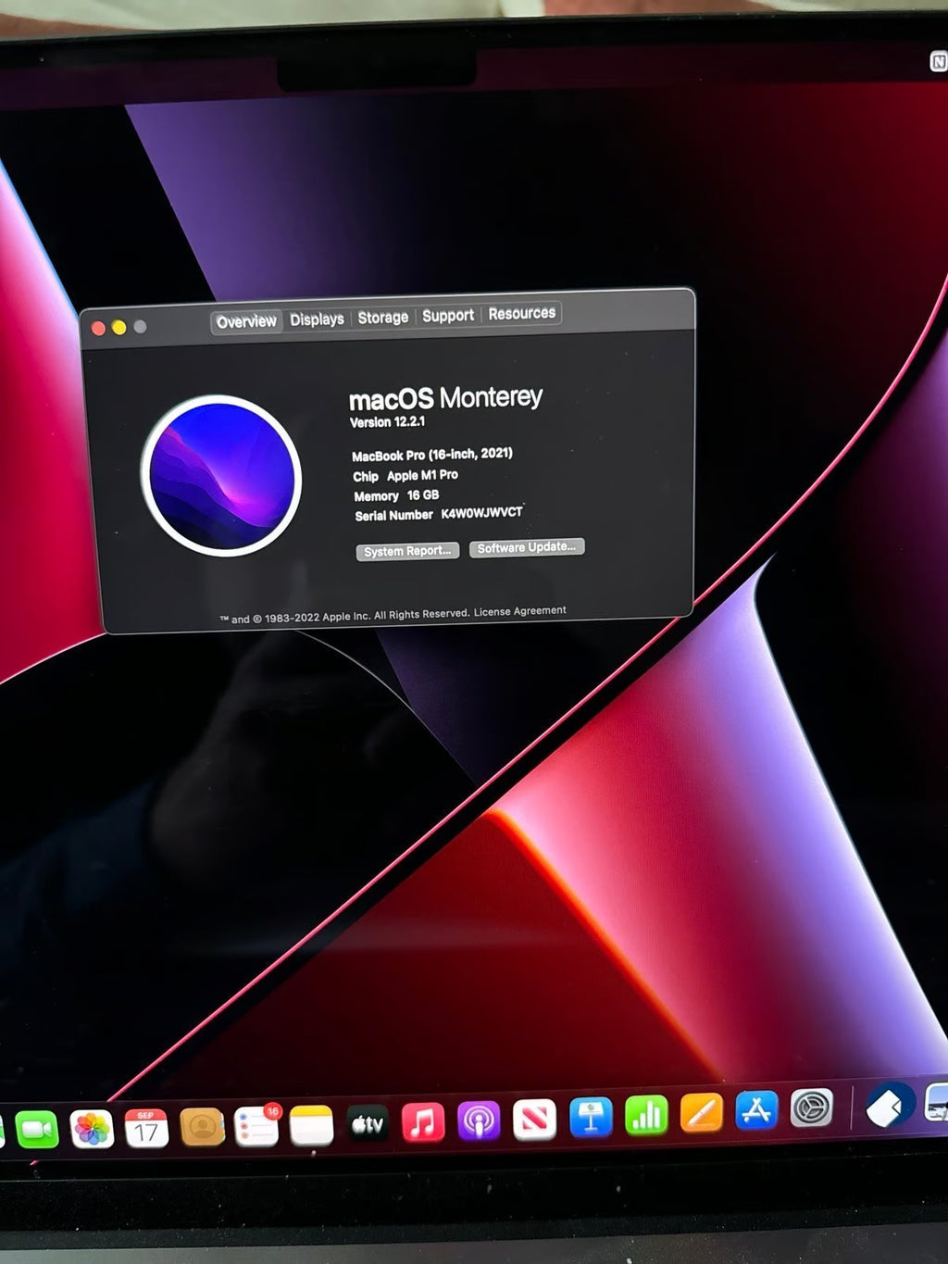The image size is (948, 1264).
Task: Open FaceTime from the Dock
Action: pos(37,1130)
